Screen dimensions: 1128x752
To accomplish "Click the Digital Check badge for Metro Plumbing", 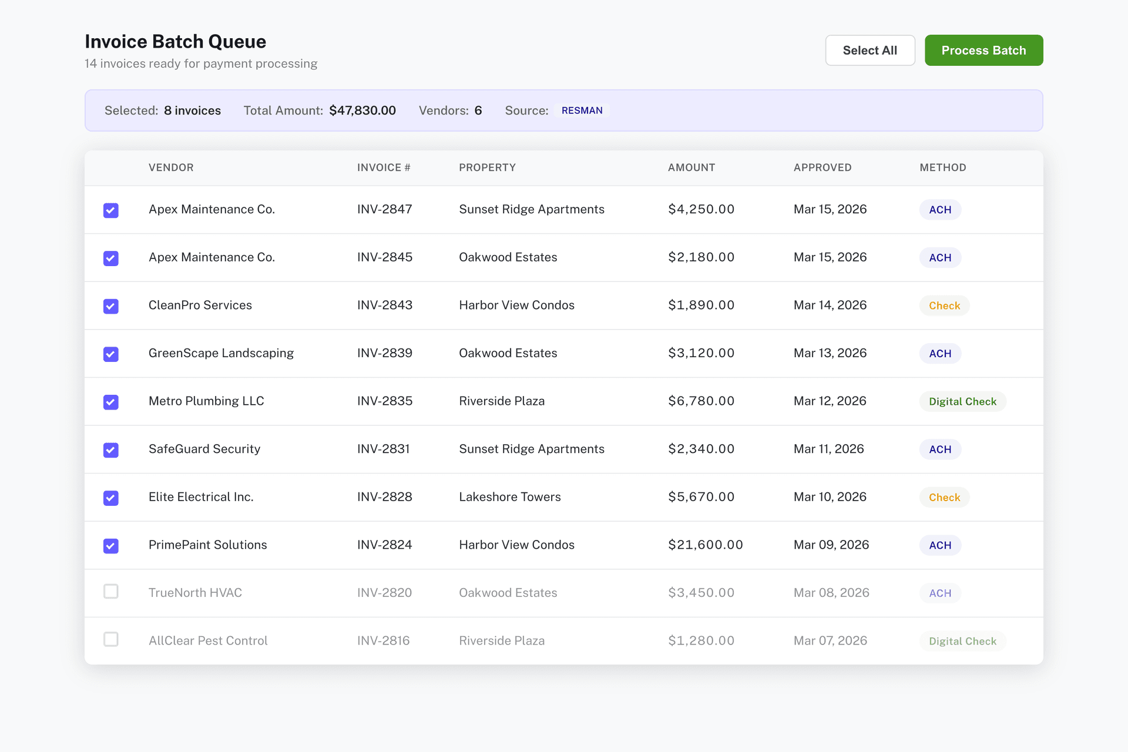I will click(962, 402).
